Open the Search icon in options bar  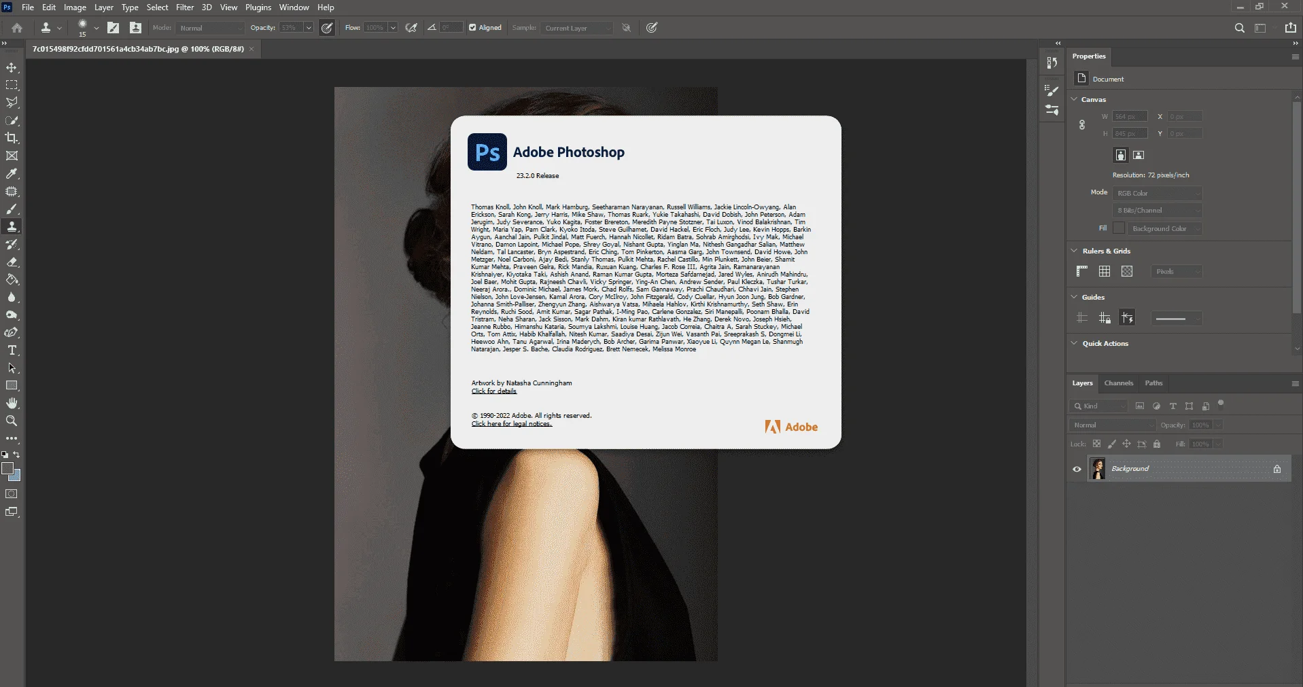[1239, 28]
